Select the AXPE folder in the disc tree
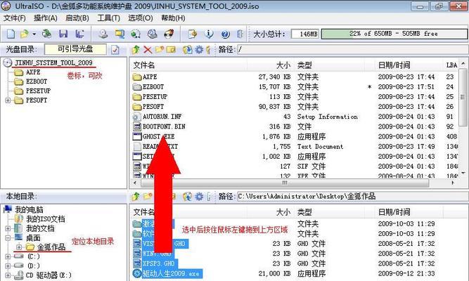The width and height of the screenshot is (469, 281). (33, 72)
